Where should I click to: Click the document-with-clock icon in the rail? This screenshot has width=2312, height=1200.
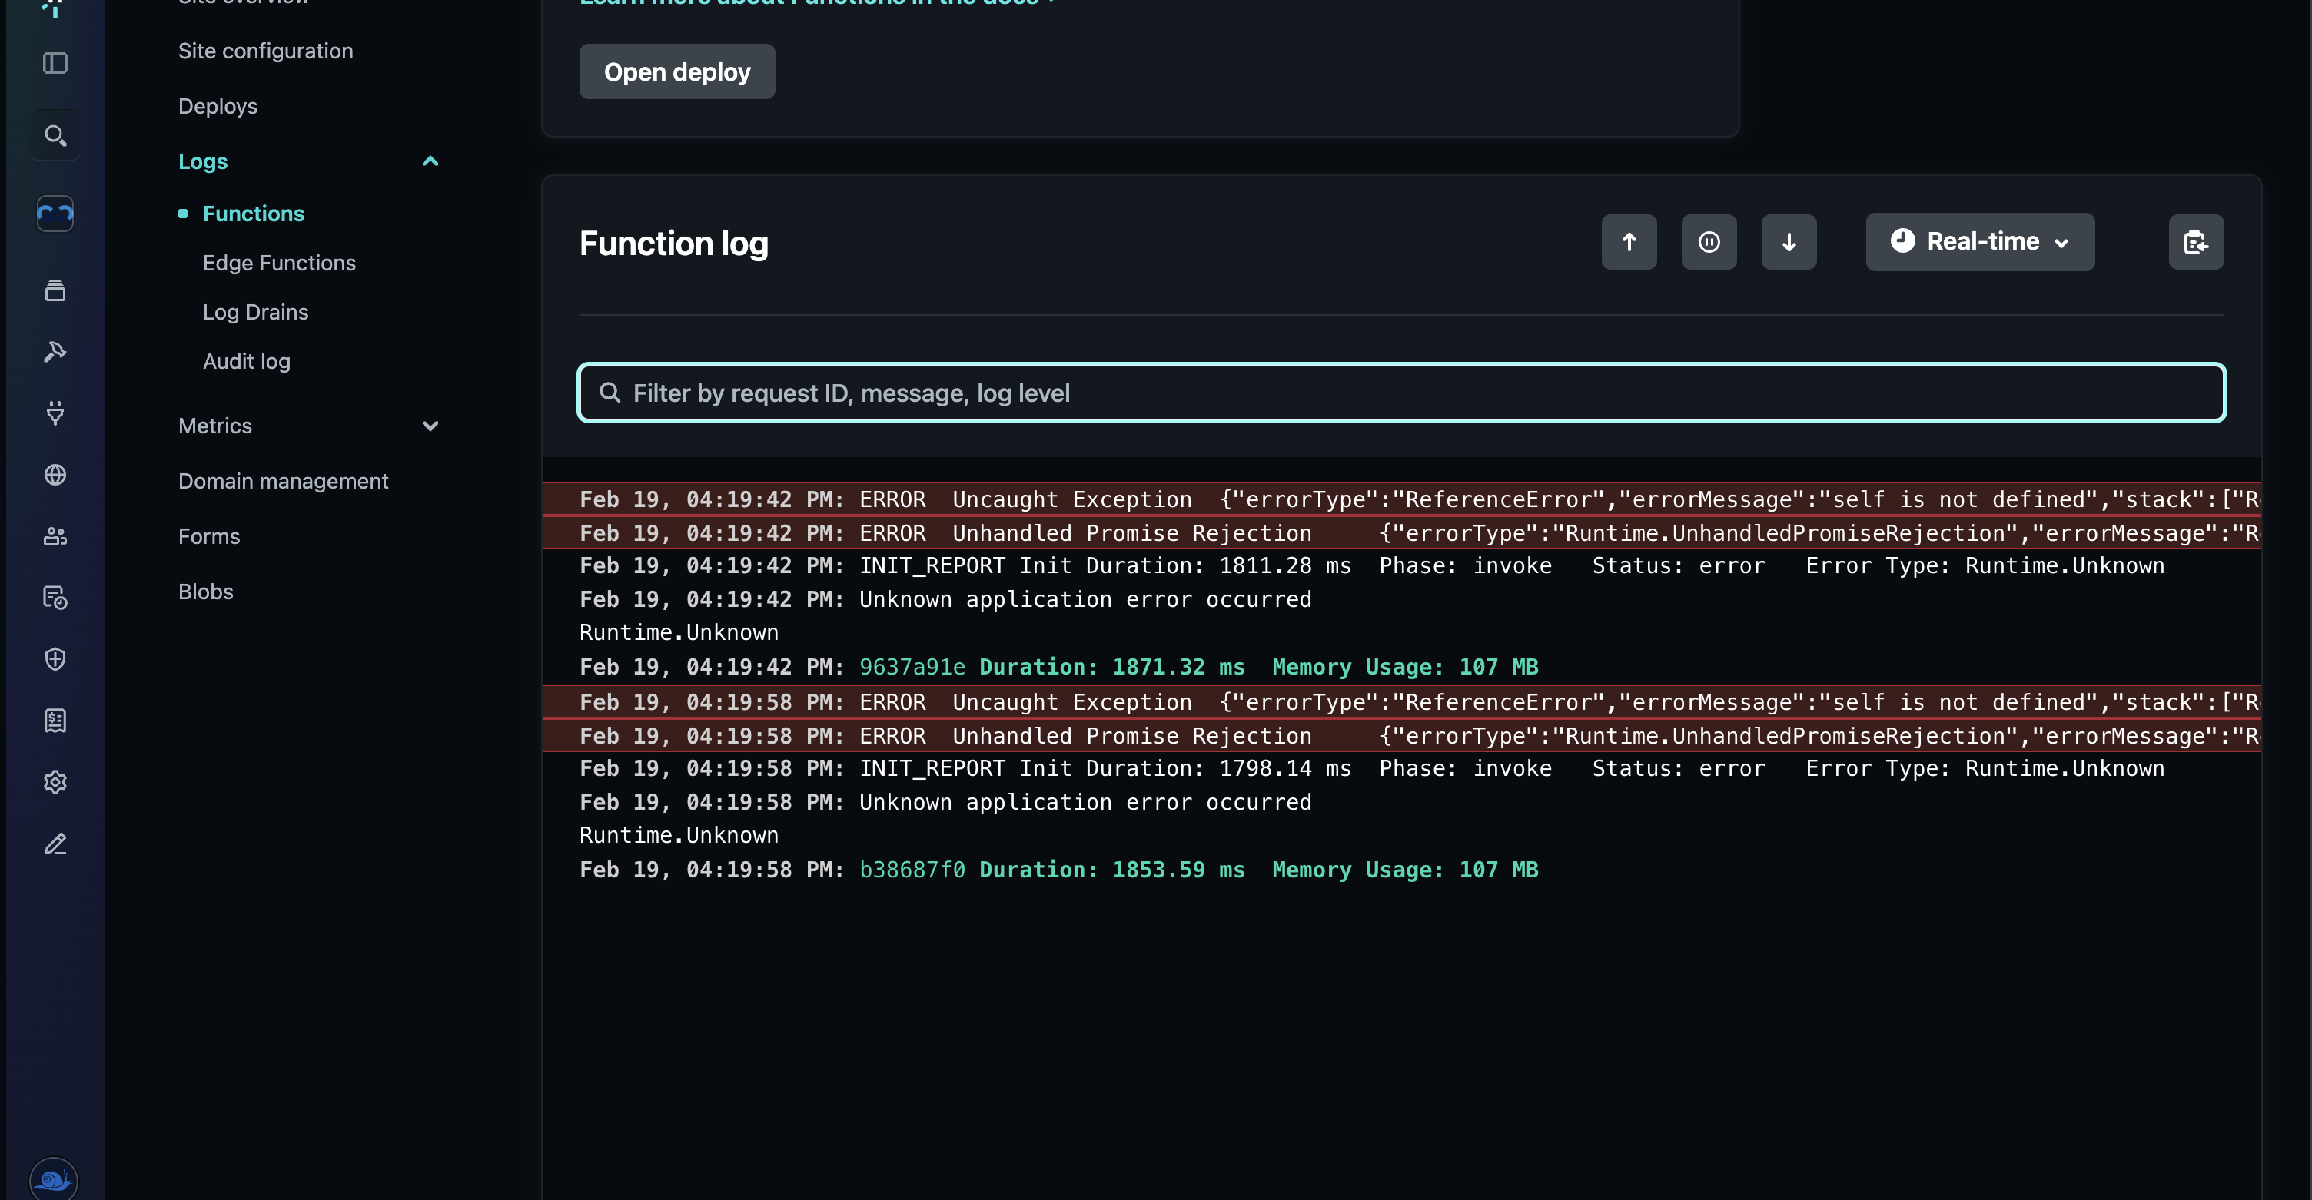pos(55,597)
